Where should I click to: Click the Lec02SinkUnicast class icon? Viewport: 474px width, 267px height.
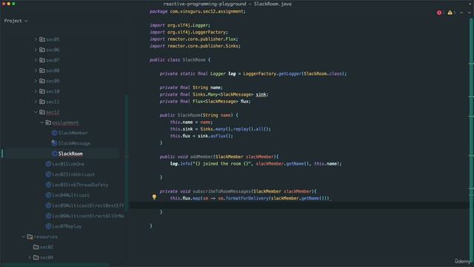pos(48,174)
